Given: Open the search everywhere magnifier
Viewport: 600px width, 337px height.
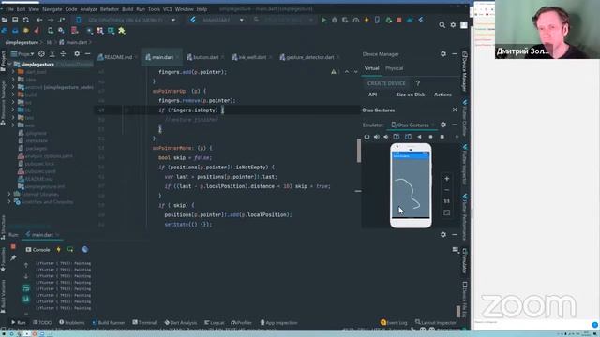Looking at the screenshot, I should pyautogui.click(x=442, y=25).
